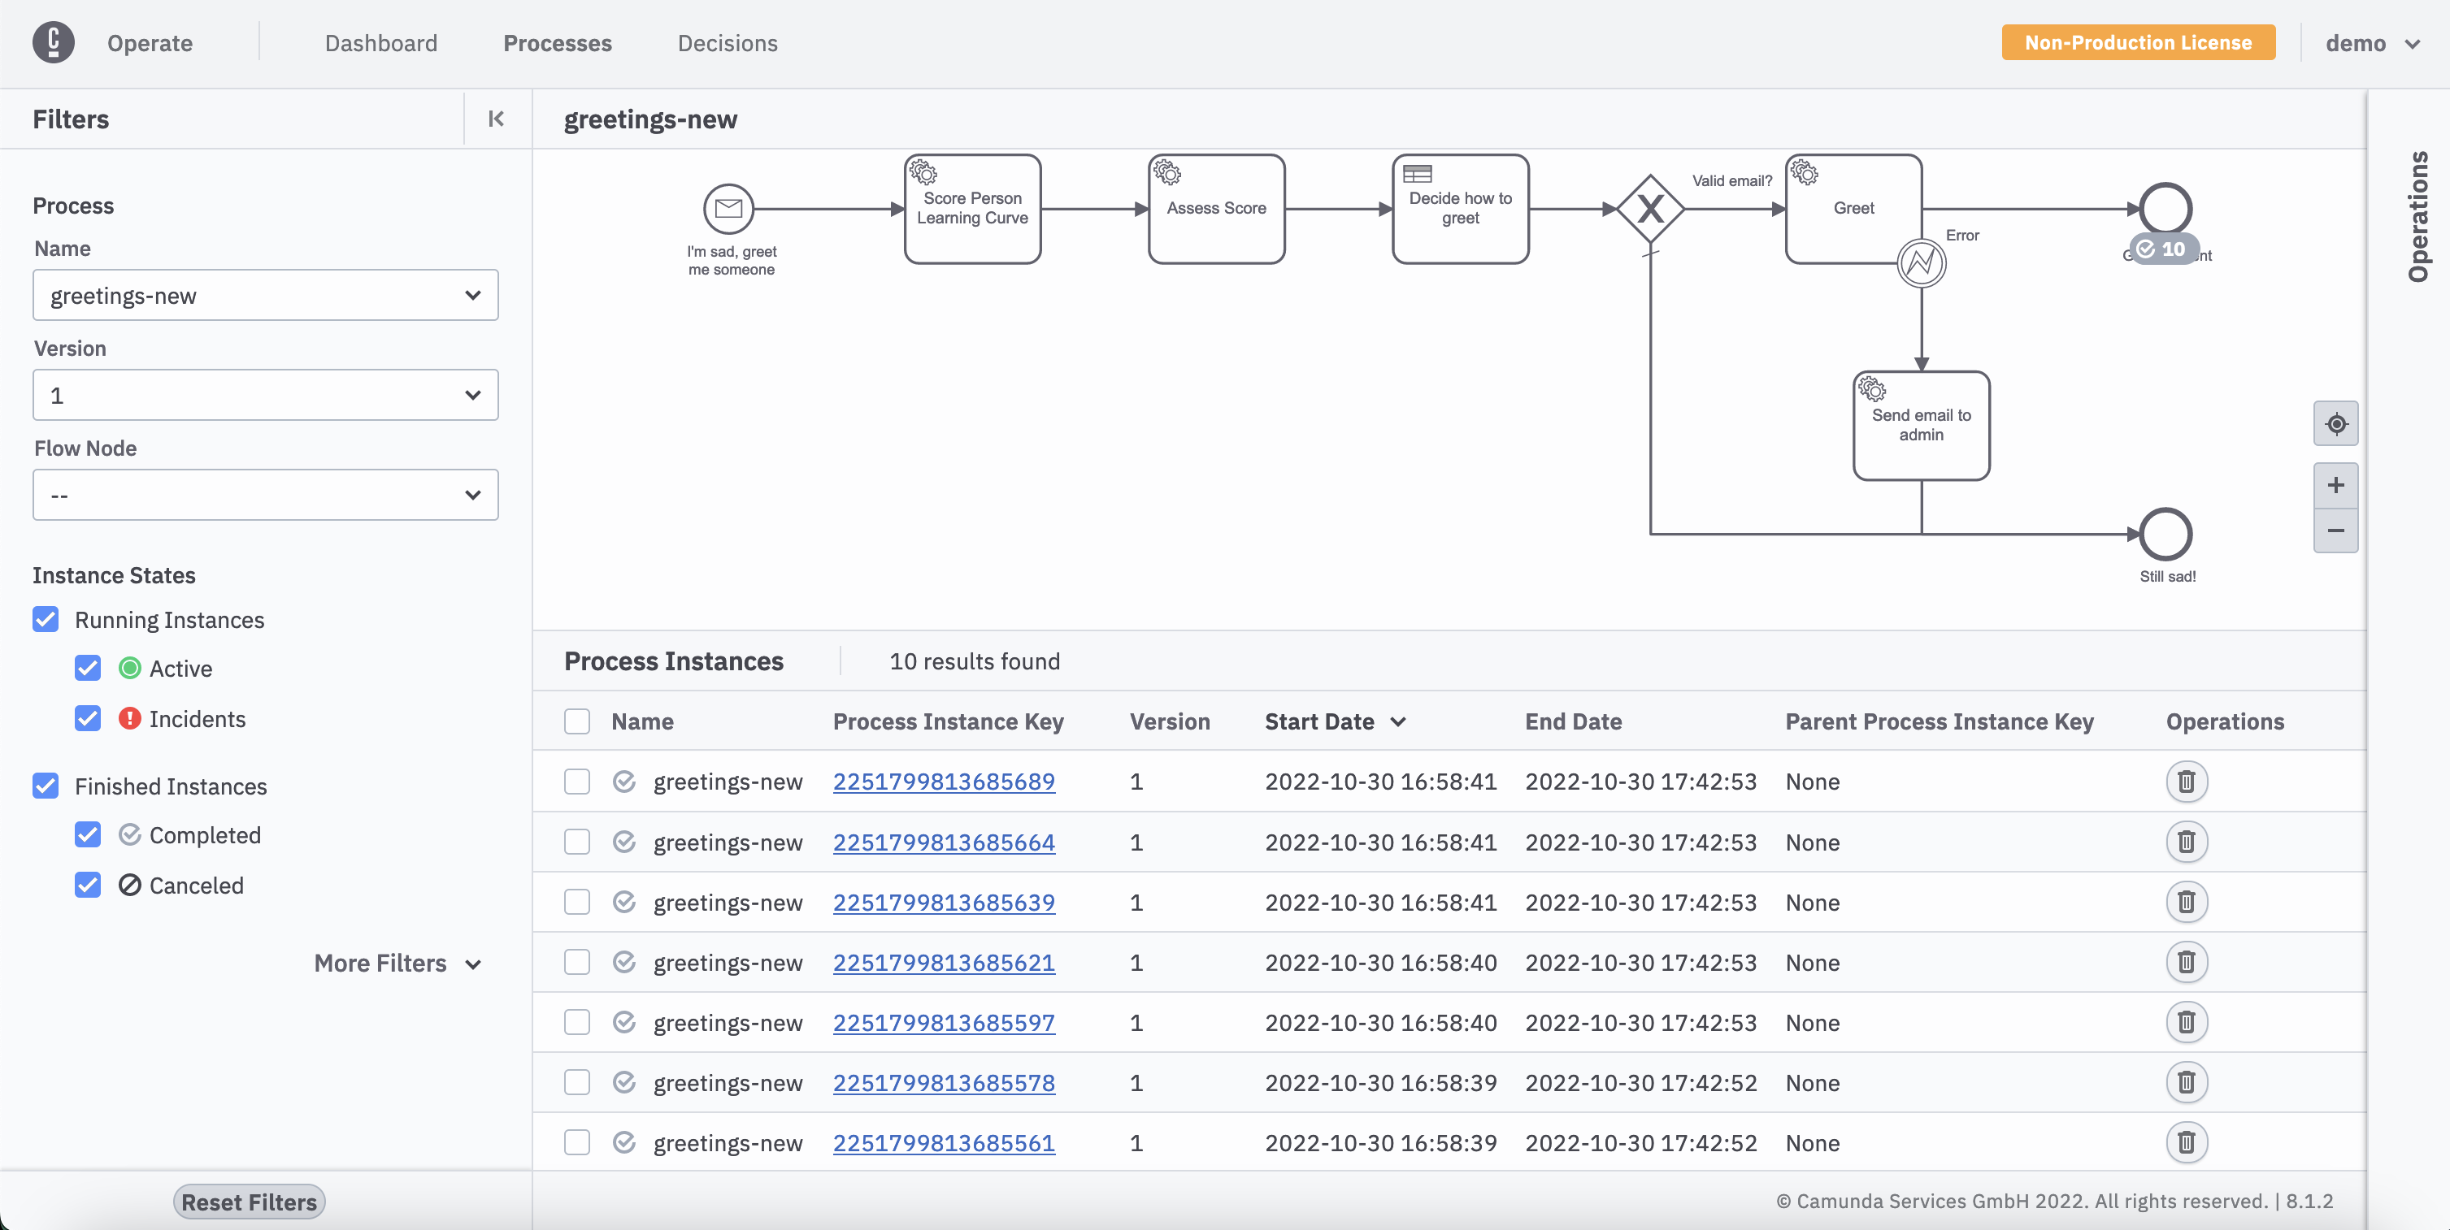Screen dimensions: 2450x1230
Task: Zoom in on the diagram
Action: [x=2336, y=486]
